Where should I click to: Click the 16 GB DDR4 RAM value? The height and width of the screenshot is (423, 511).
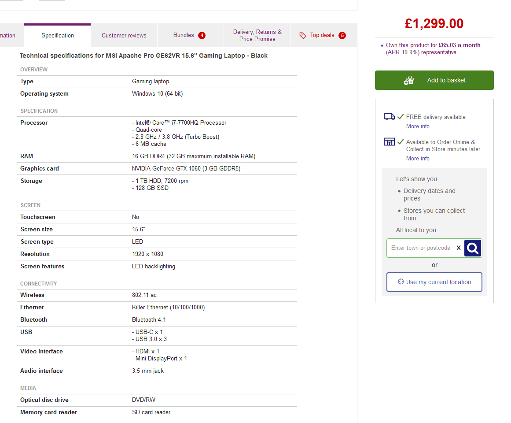pyautogui.click(x=194, y=156)
